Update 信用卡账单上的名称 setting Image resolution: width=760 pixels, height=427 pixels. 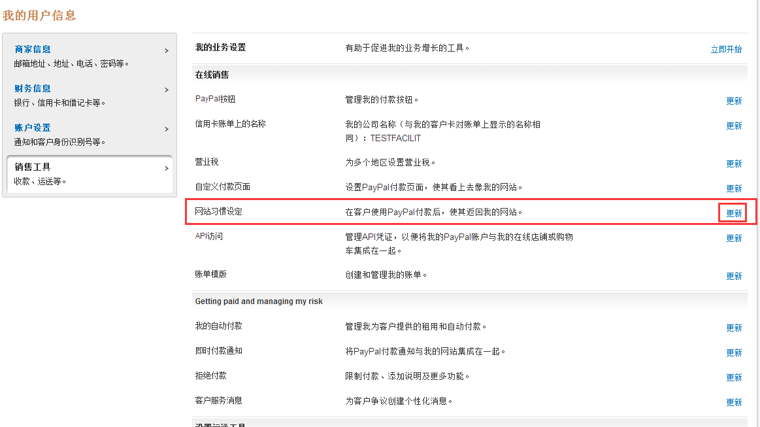pos(734,126)
